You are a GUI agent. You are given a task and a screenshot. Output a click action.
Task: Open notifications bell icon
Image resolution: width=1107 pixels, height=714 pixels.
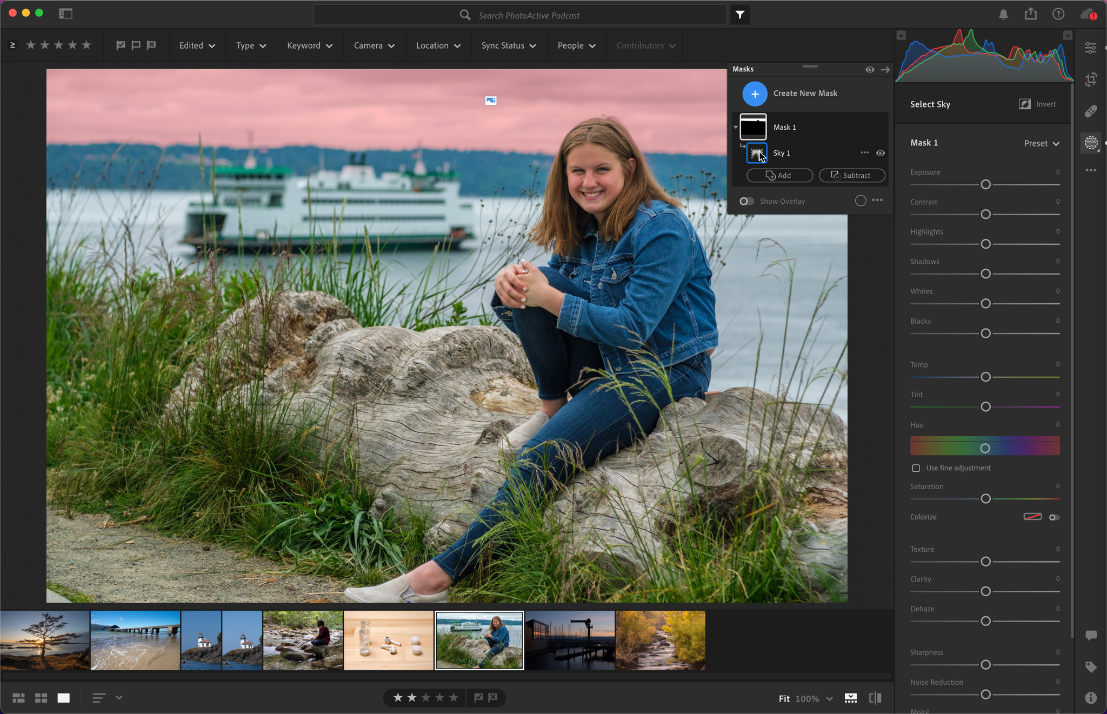pyautogui.click(x=1003, y=15)
